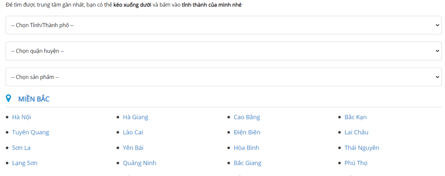Go to Tuyên Quang province
445x176 pixels.
coord(30,132)
